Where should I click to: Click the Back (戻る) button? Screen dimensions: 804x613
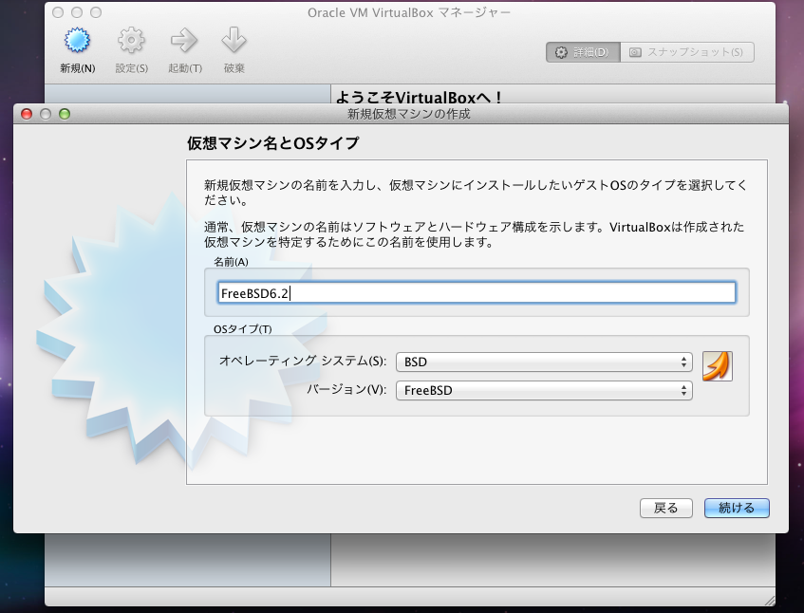pyautogui.click(x=666, y=508)
